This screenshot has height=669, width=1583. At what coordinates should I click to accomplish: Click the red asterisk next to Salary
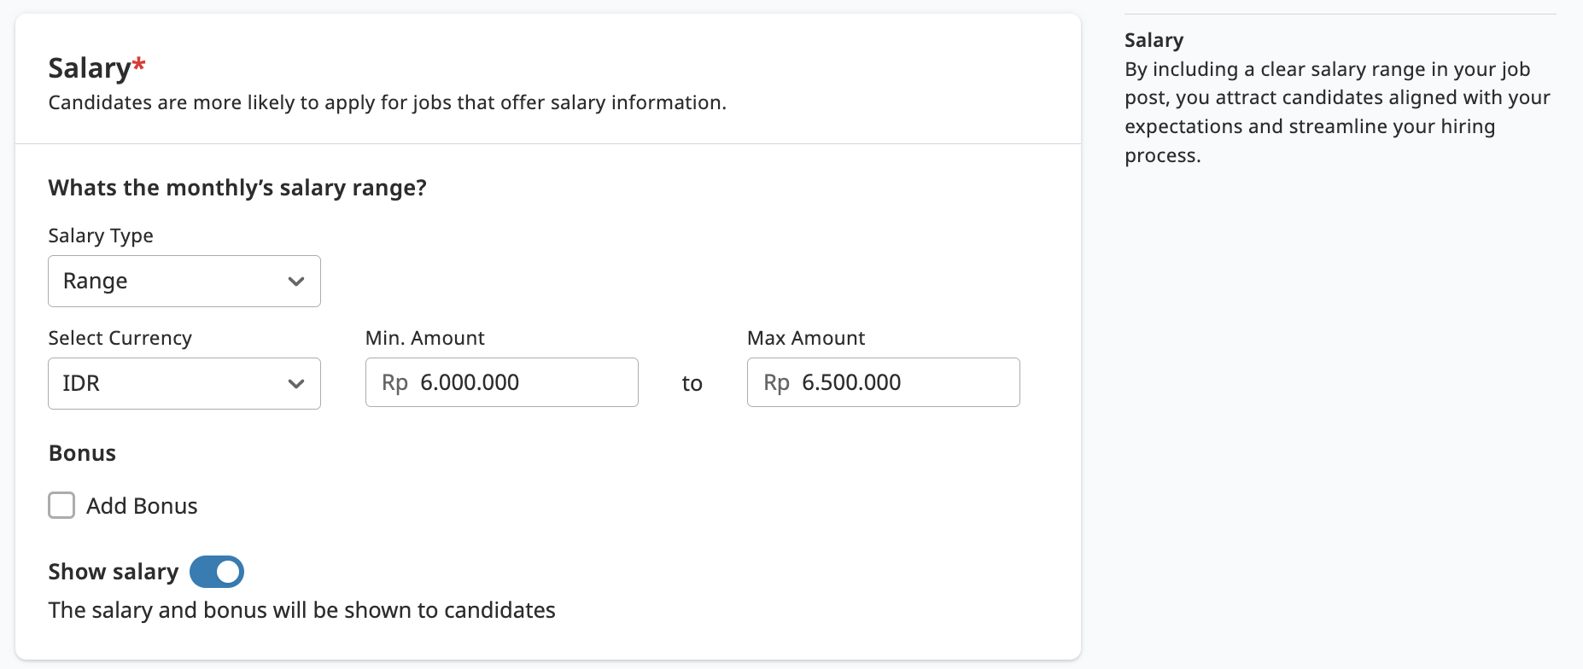point(139,64)
